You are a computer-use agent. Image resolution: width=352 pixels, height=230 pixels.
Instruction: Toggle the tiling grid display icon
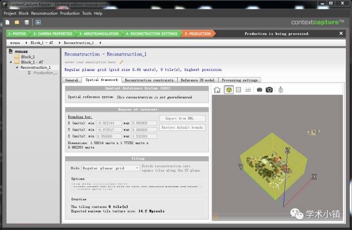[x=238, y=90]
